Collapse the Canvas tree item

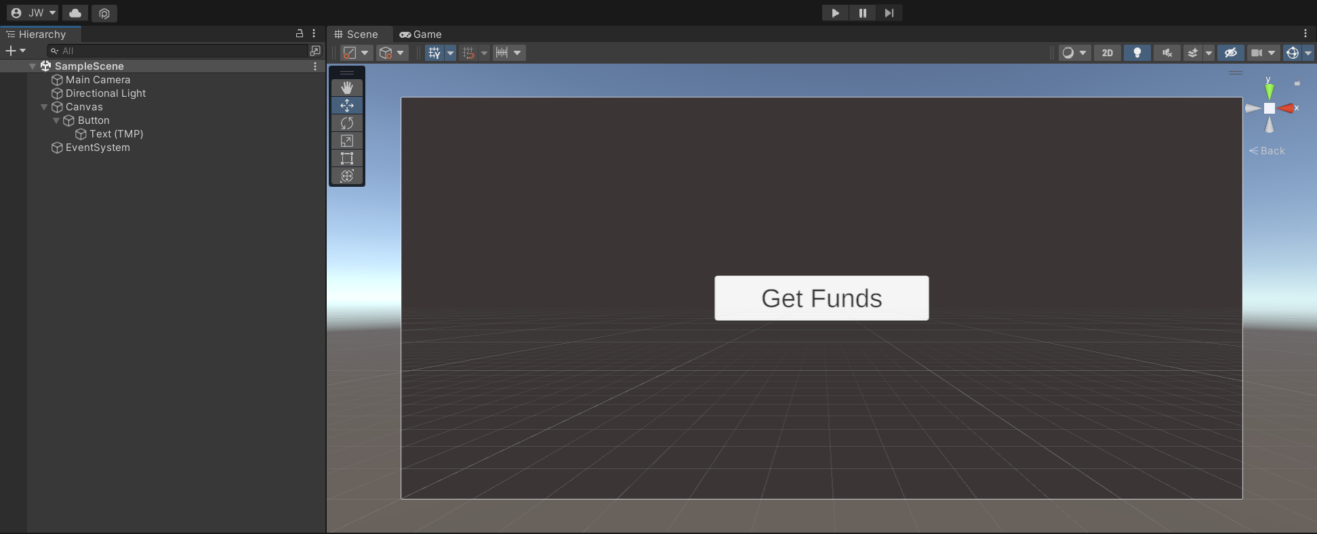point(44,107)
